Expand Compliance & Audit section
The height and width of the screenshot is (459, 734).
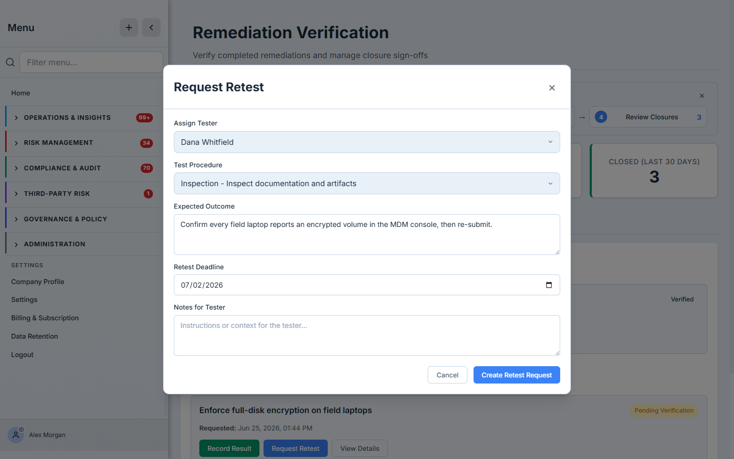[82, 168]
